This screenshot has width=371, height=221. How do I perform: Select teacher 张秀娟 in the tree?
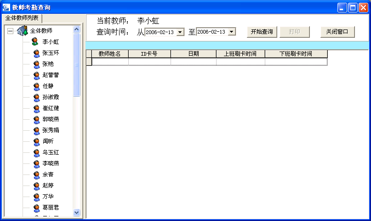pos(51,130)
